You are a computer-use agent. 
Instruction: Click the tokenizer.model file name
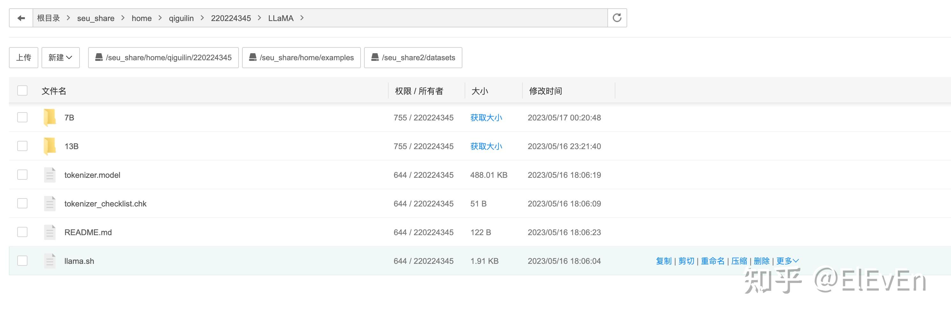tap(92, 175)
